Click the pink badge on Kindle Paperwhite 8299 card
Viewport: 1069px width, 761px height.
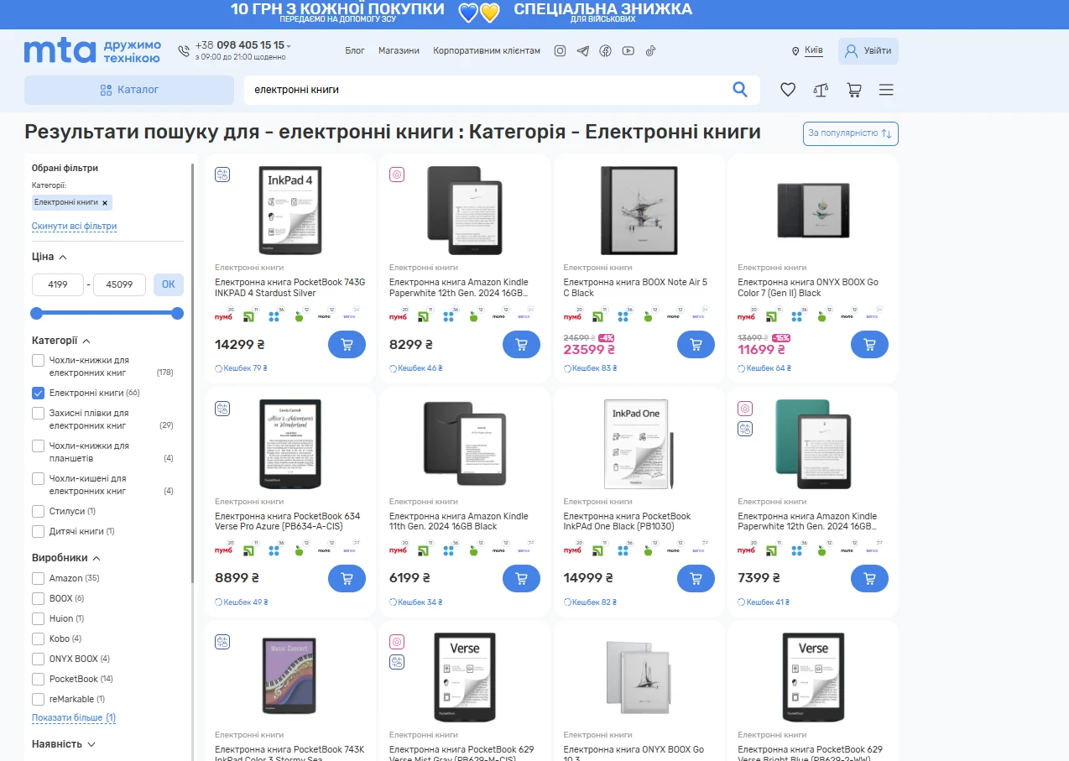tap(397, 175)
